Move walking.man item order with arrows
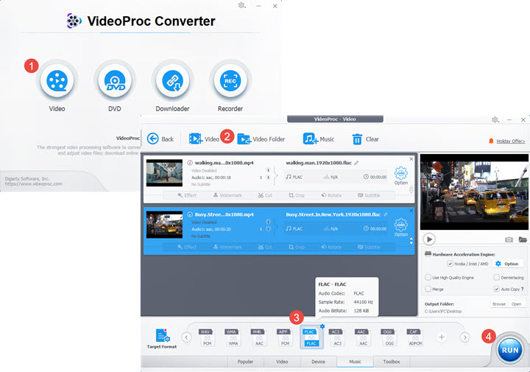 [411, 189]
